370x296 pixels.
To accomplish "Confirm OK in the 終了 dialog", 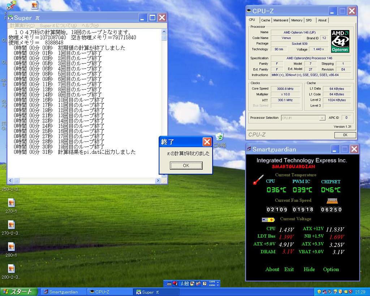I will pyautogui.click(x=186, y=165).
